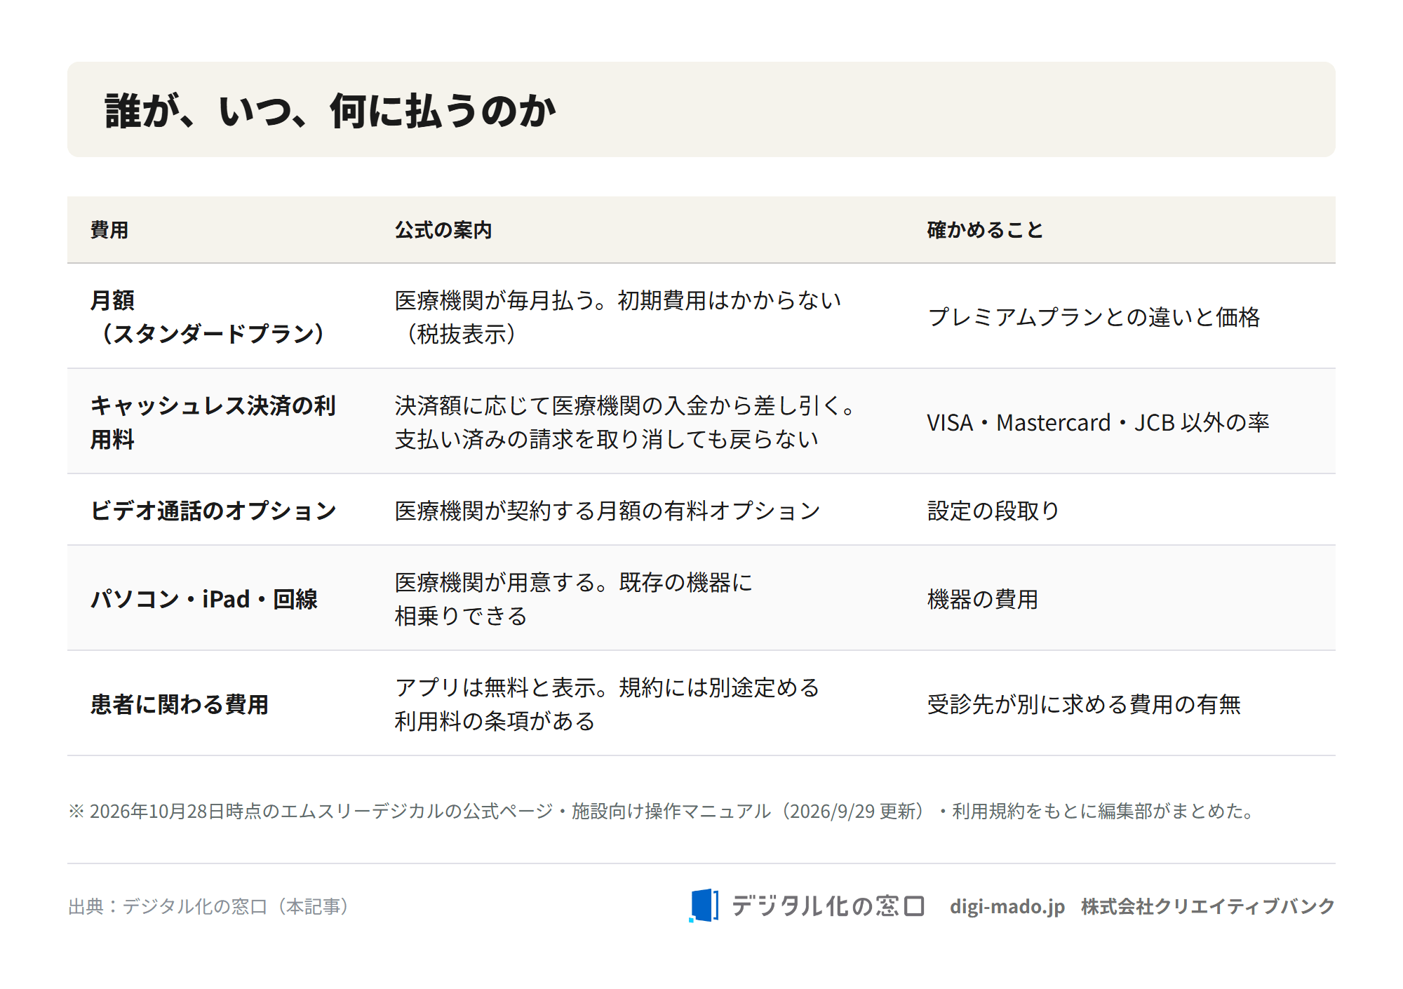Select the 患者に関わる費用 row label
Screen dimensions: 1403x989
180,704
